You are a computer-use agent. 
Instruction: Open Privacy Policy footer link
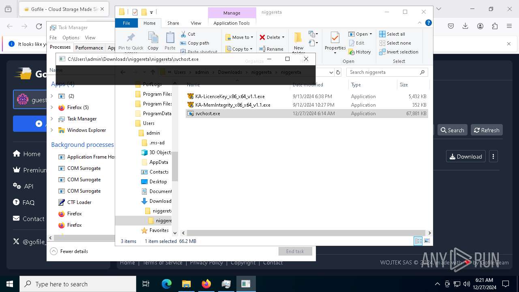click(x=206, y=262)
